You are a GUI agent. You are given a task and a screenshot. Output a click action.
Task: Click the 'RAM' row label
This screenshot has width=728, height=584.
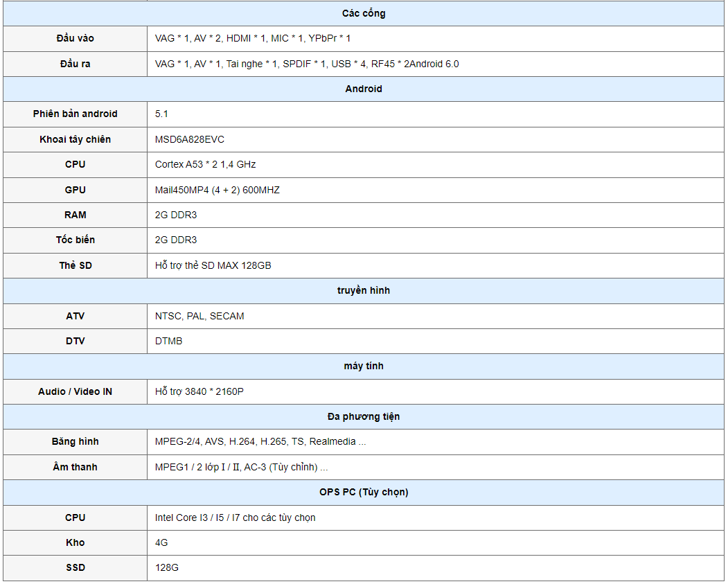[75, 215]
